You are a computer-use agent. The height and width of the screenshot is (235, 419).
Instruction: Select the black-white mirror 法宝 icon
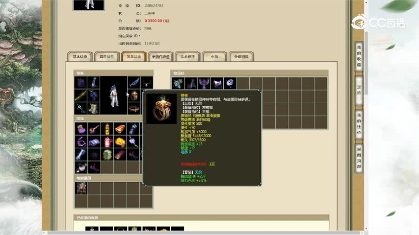[x=81, y=167]
